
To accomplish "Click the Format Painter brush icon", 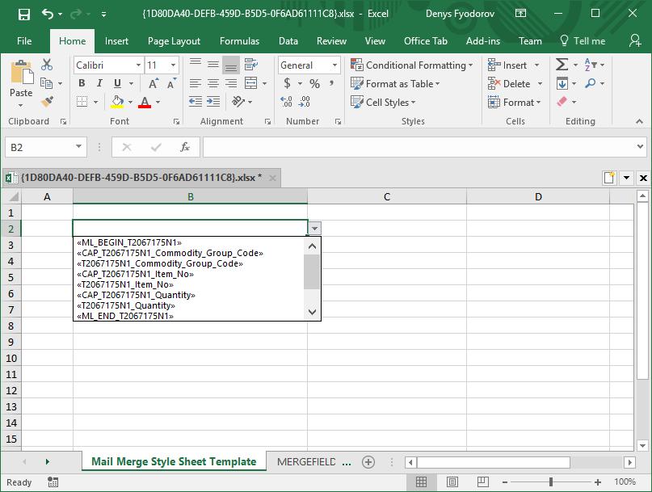I will [x=47, y=102].
